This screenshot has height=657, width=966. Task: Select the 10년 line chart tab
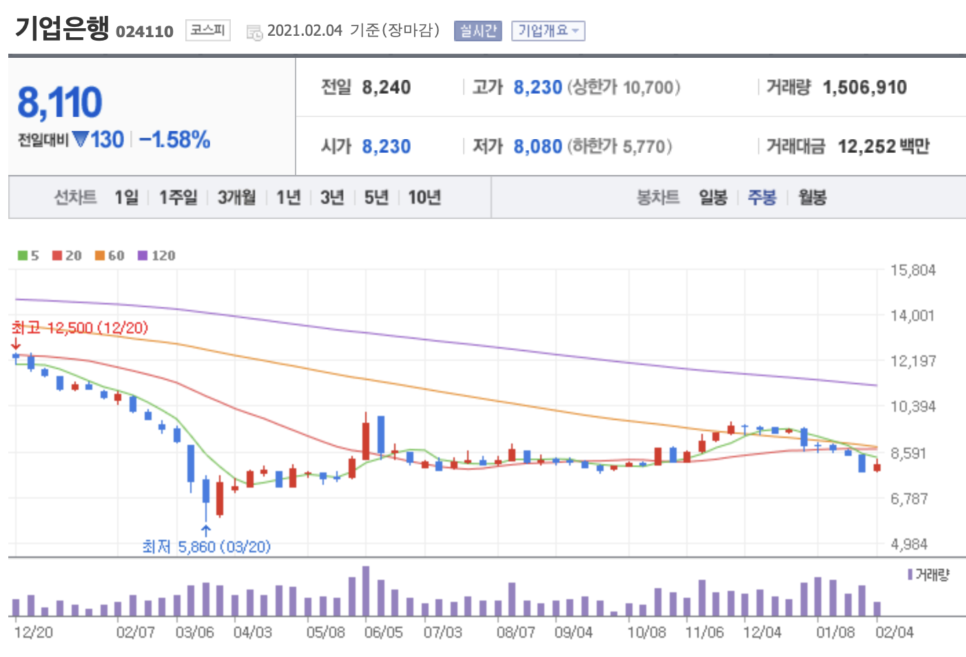pos(424,198)
